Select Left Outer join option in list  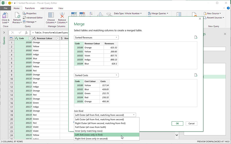[107, 119]
